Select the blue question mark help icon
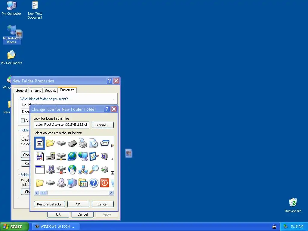The height and width of the screenshot is (231, 308). click(94, 183)
